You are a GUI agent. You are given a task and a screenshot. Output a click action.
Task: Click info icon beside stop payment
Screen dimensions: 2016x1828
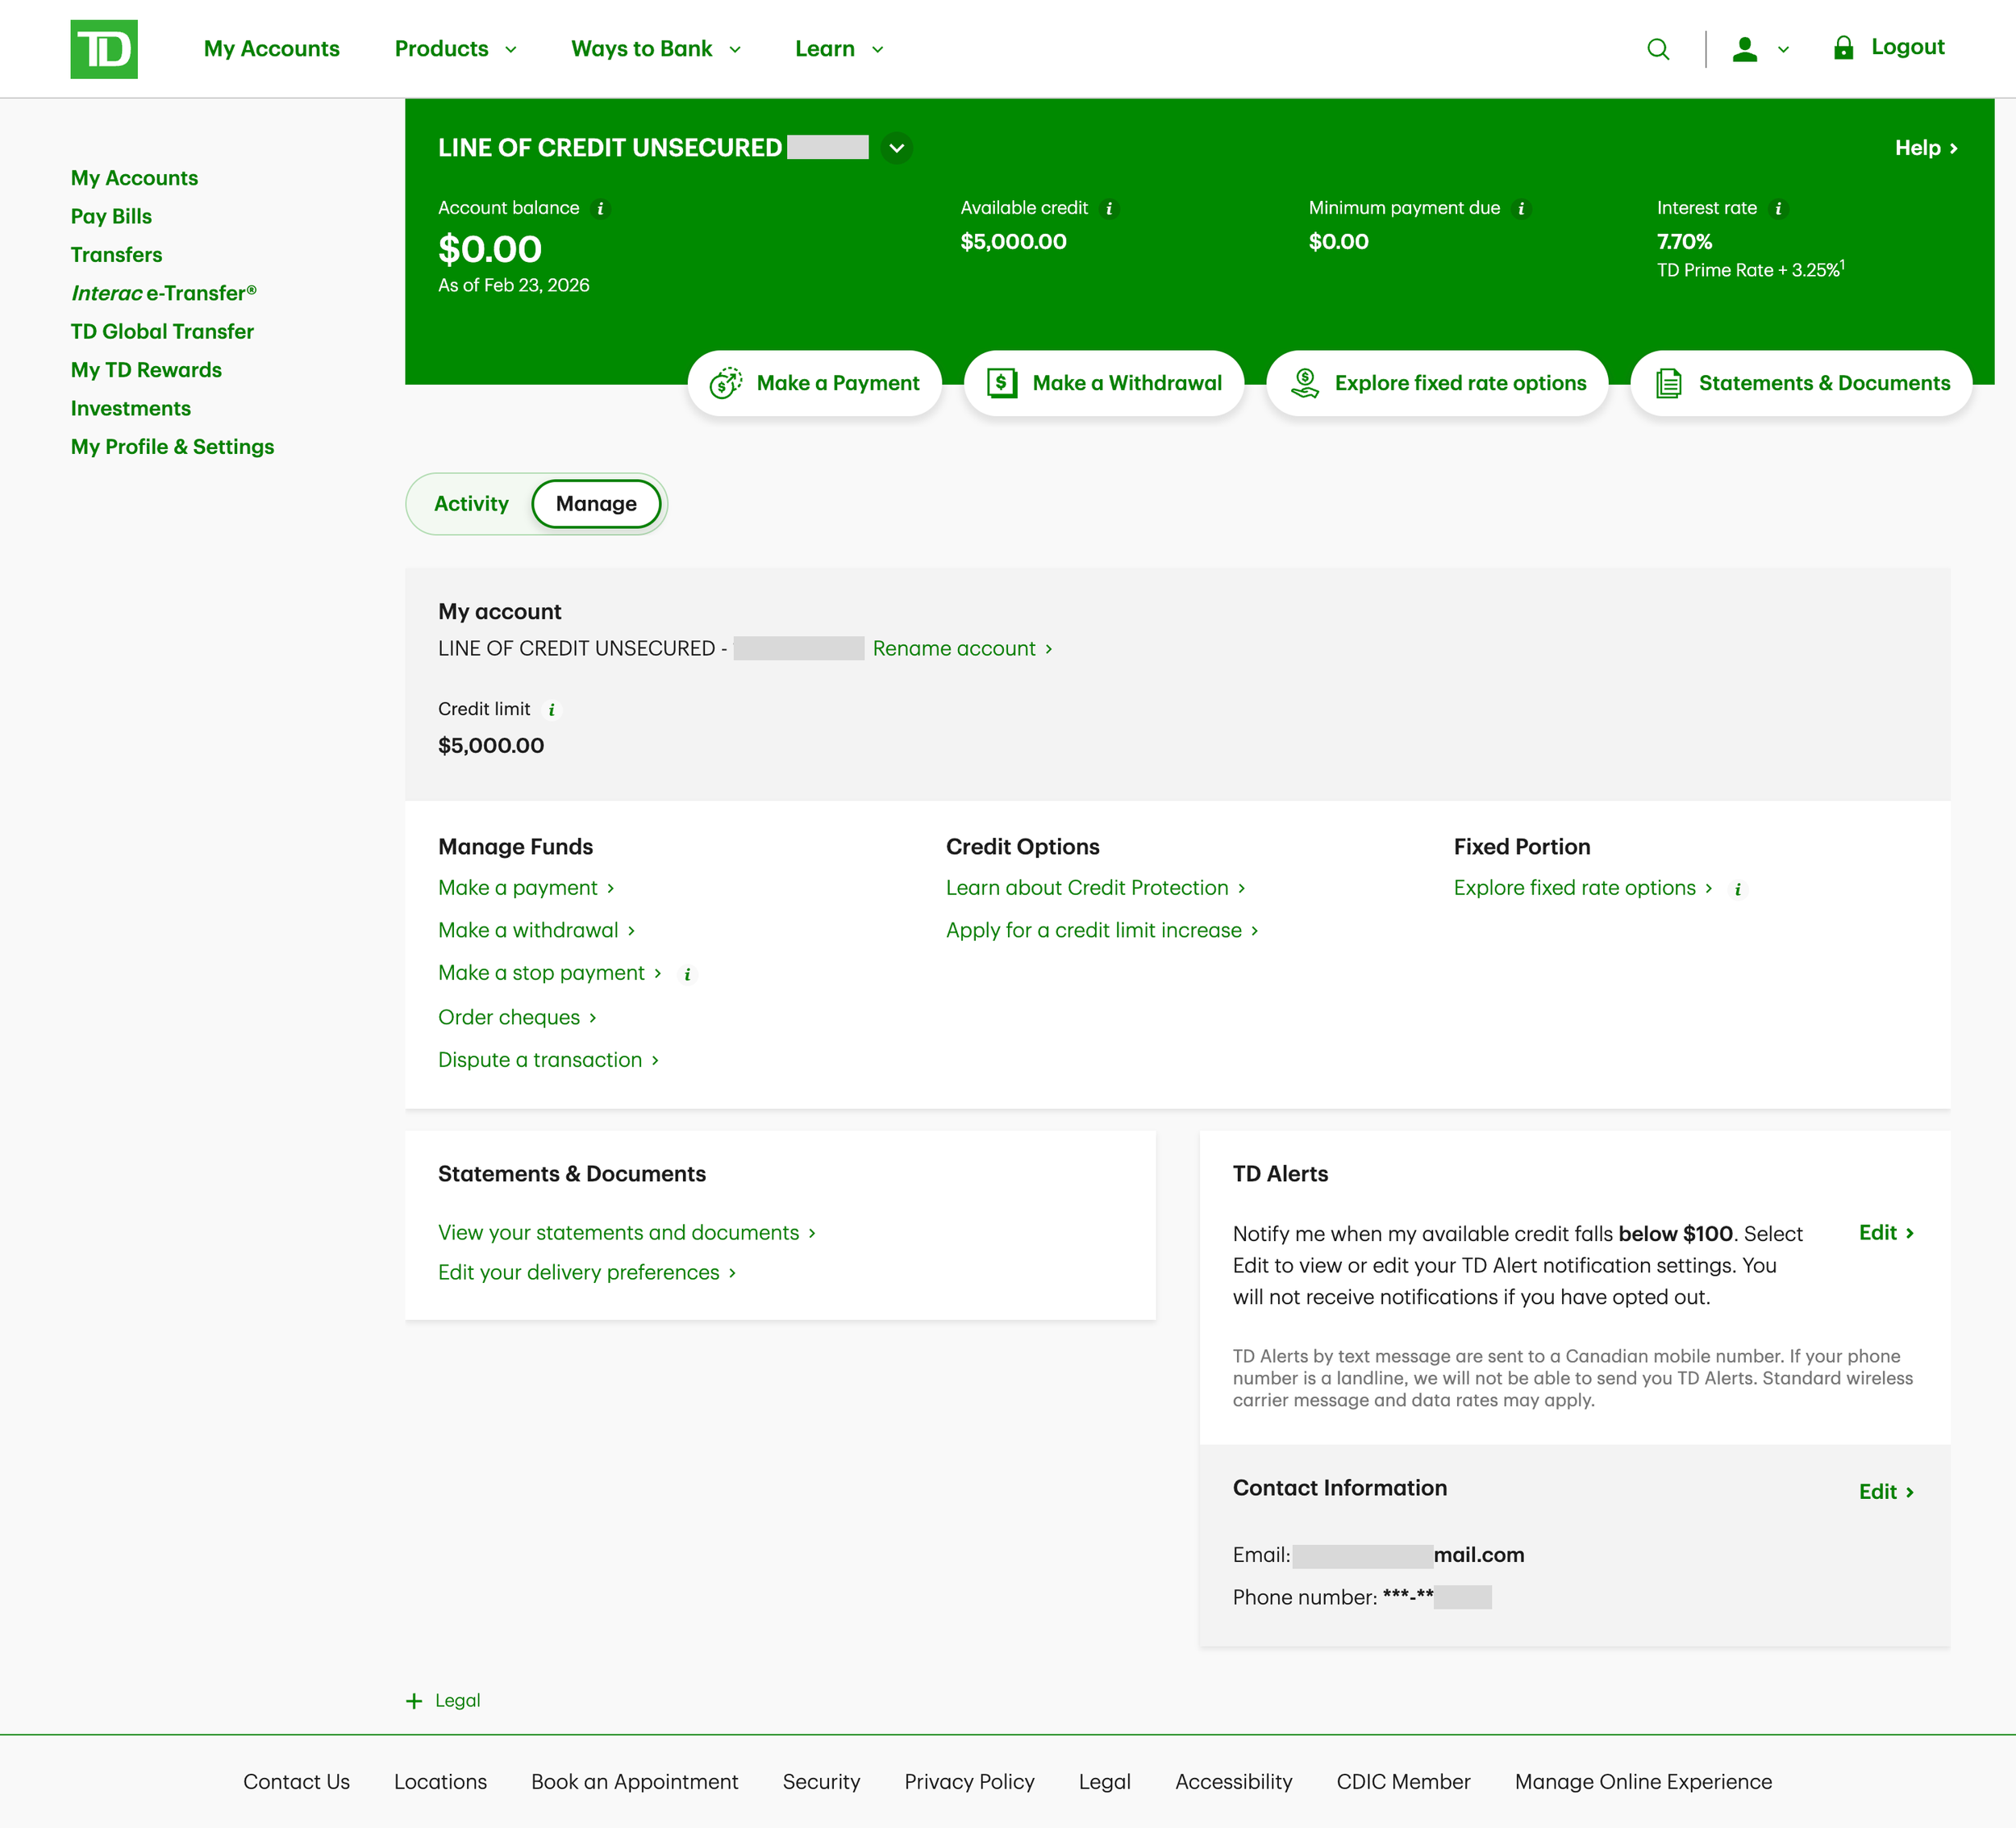687,974
